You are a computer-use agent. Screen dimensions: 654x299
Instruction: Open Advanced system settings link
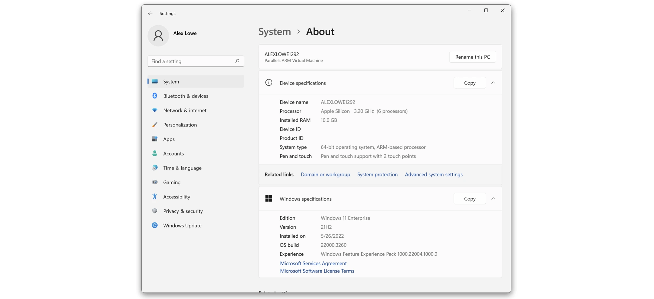[x=434, y=174]
